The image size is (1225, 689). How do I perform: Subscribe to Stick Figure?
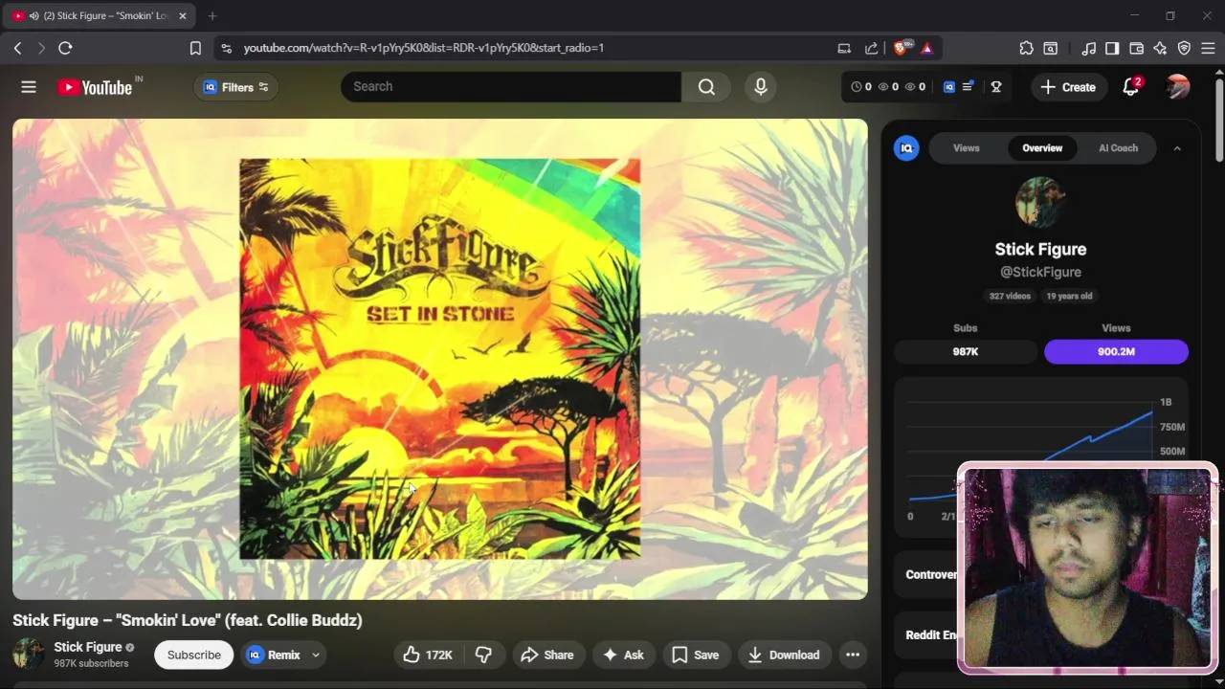pyautogui.click(x=194, y=655)
